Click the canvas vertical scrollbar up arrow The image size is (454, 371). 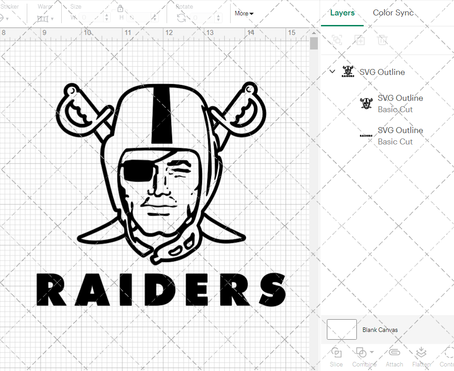314,33
